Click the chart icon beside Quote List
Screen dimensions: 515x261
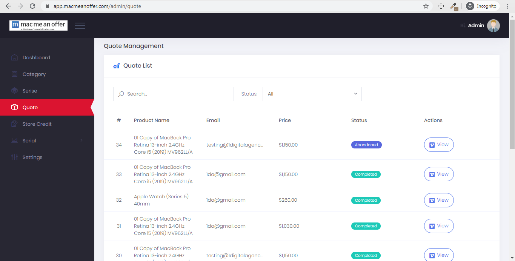coord(117,65)
